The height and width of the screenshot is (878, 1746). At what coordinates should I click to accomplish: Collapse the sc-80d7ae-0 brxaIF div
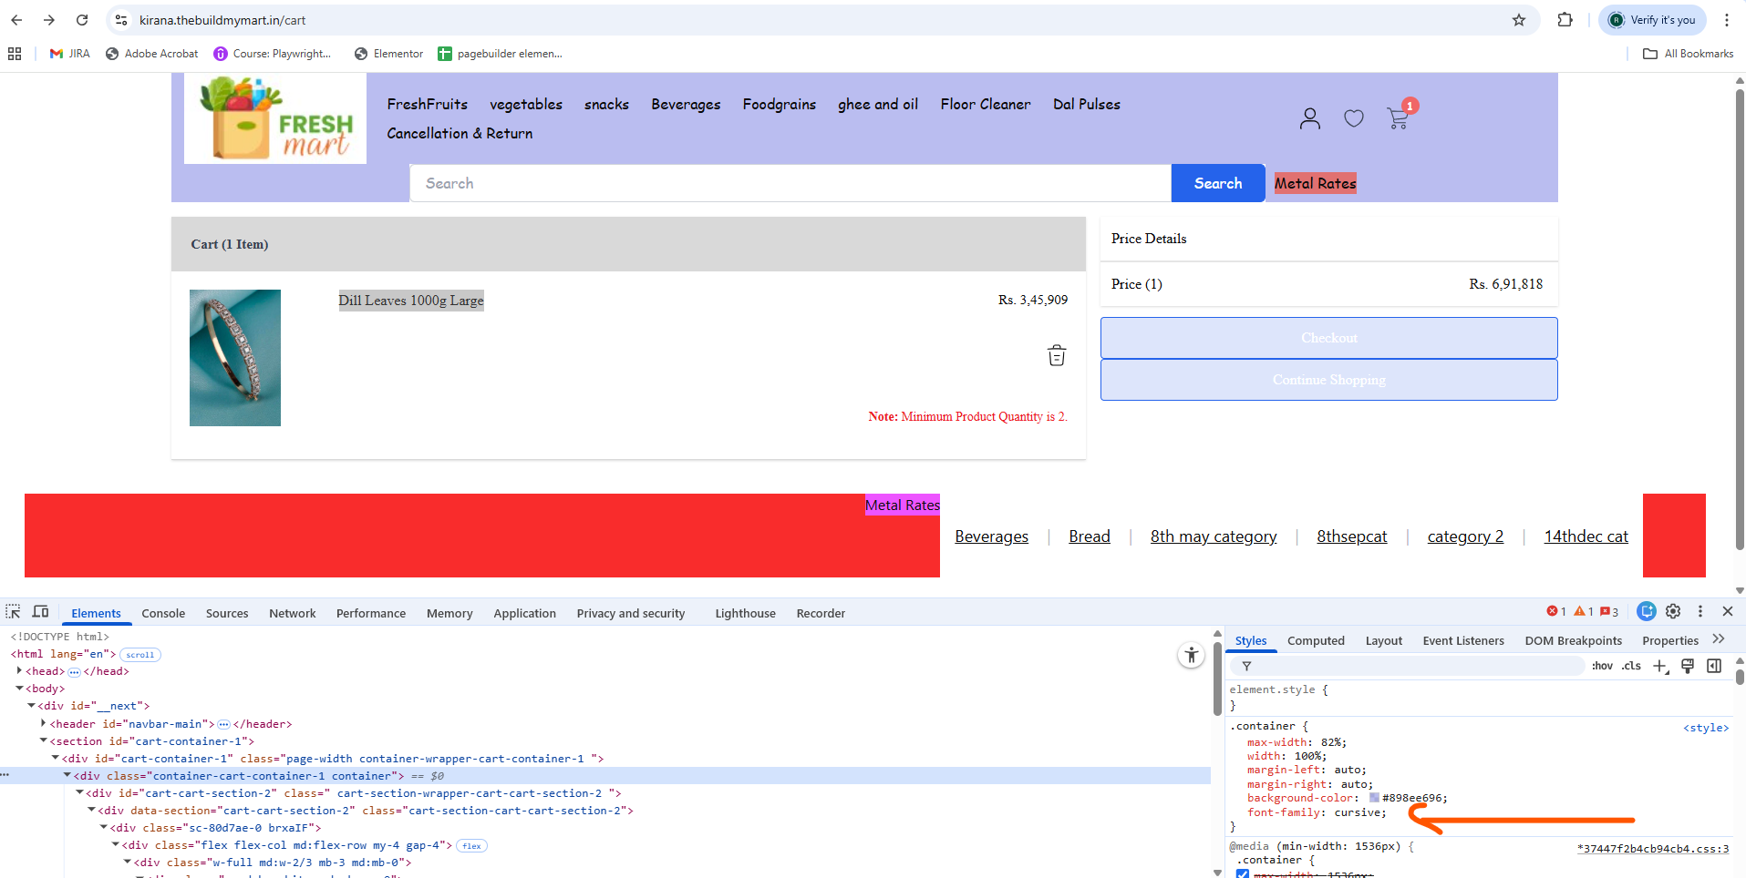pos(103,828)
